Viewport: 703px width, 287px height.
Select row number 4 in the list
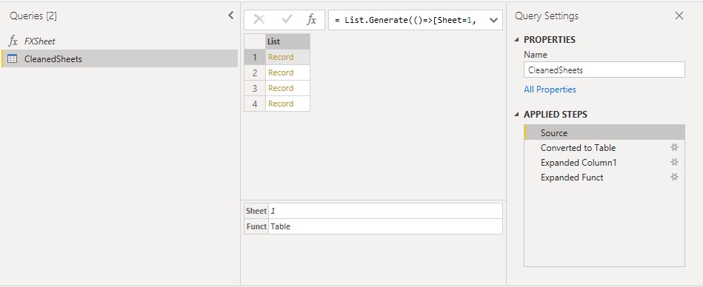(255, 104)
